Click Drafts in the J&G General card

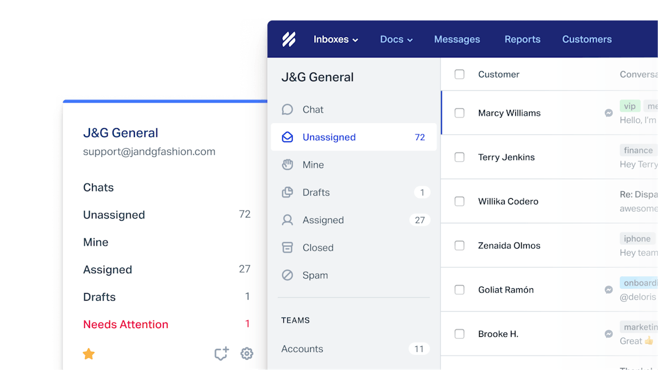click(99, 297)
